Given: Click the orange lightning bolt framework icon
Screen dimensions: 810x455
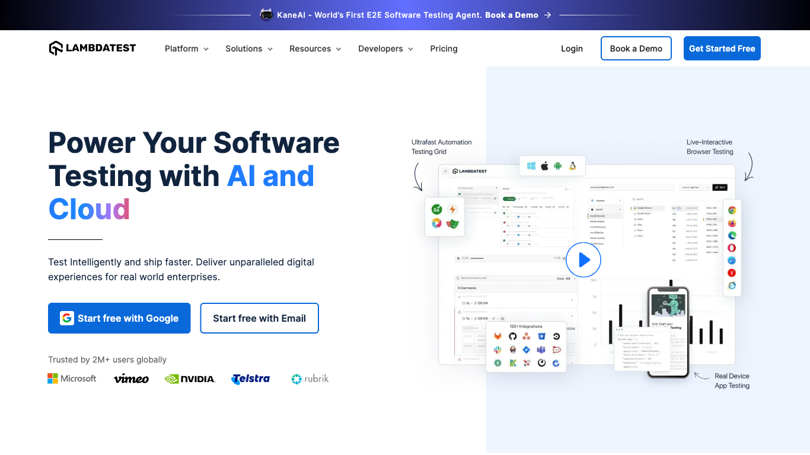Looking at the screenshot, I should pos(452,210).
